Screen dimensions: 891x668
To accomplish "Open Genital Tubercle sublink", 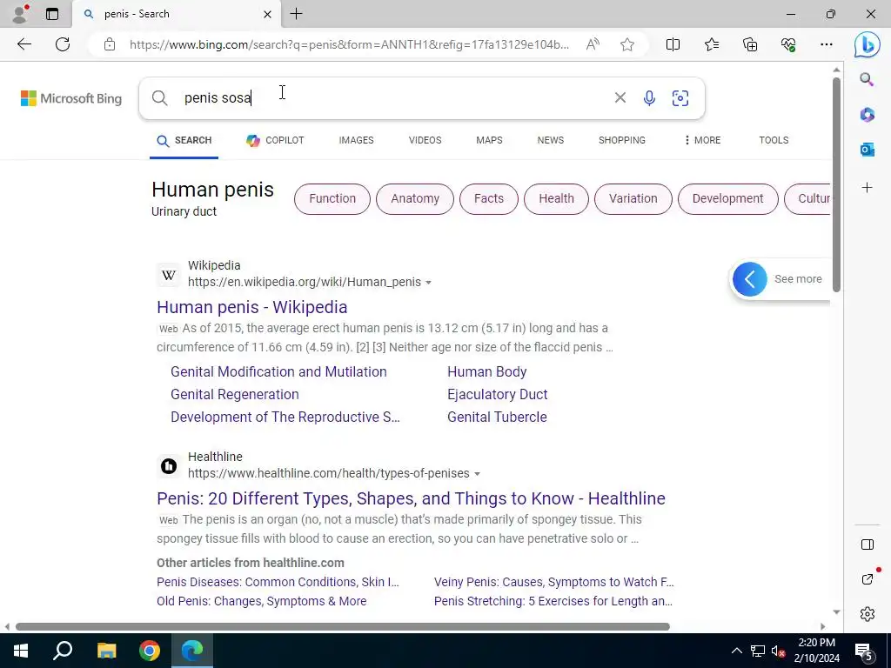I will click(x=497, y=417).
